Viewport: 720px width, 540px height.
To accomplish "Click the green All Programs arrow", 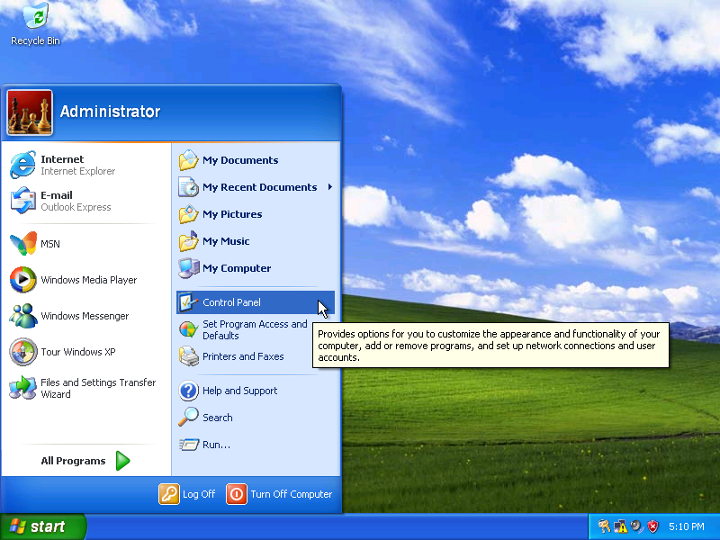I will (122, 461).
